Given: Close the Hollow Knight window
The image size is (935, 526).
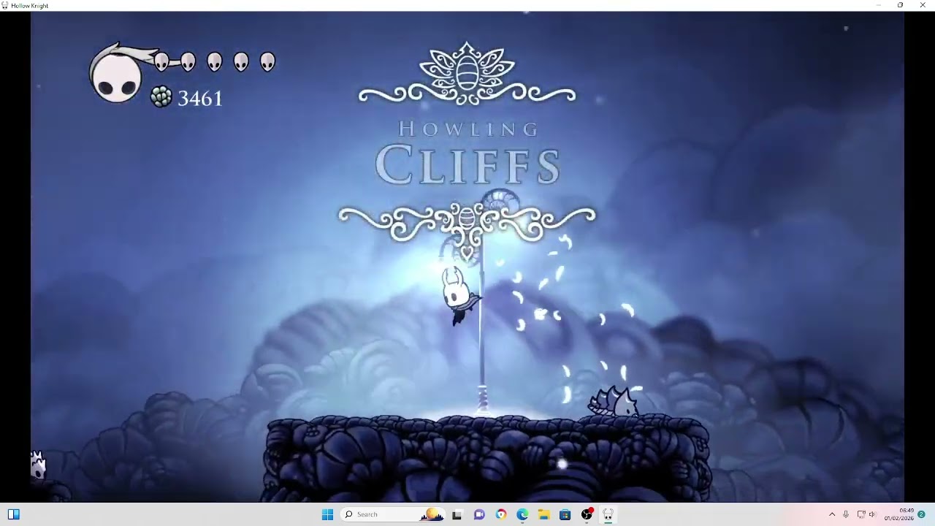Looking at the screenshot, I should click(x=922, y=5).
